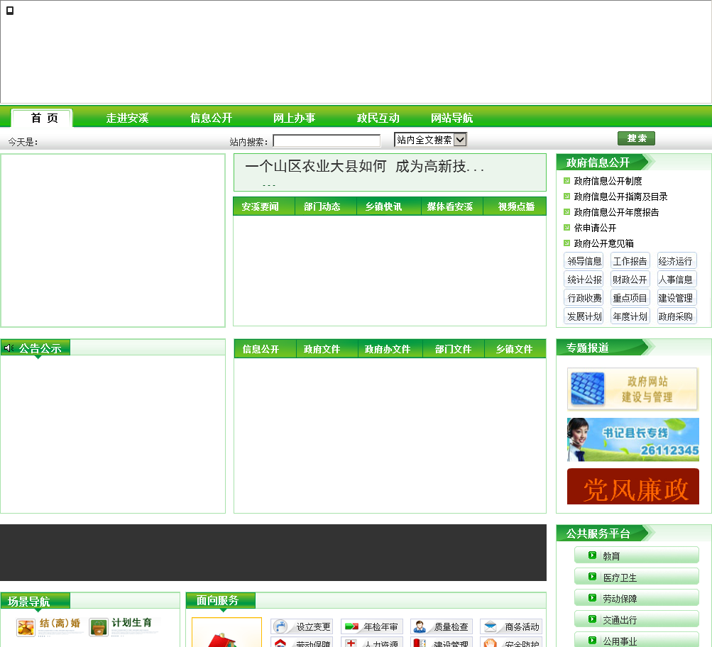Open the 网站导航 menu item
The height and width of the screenshot is (647, 712).
pos(451,118)
